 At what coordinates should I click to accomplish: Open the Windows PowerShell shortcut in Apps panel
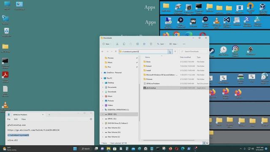coord(247,22)
